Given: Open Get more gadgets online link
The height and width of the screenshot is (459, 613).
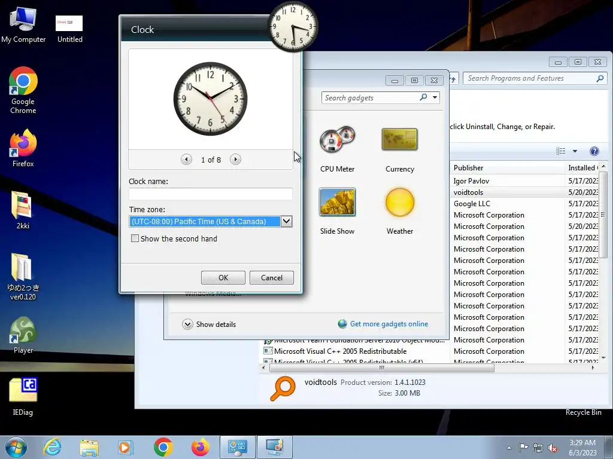Looking at the screenshot, I should pos(389,323).
